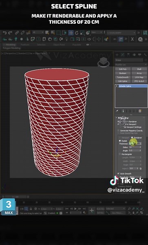Screen dimensions: 148x245
Task: Select the Unlink Selection icon
Action: click(x=22, y=33)
